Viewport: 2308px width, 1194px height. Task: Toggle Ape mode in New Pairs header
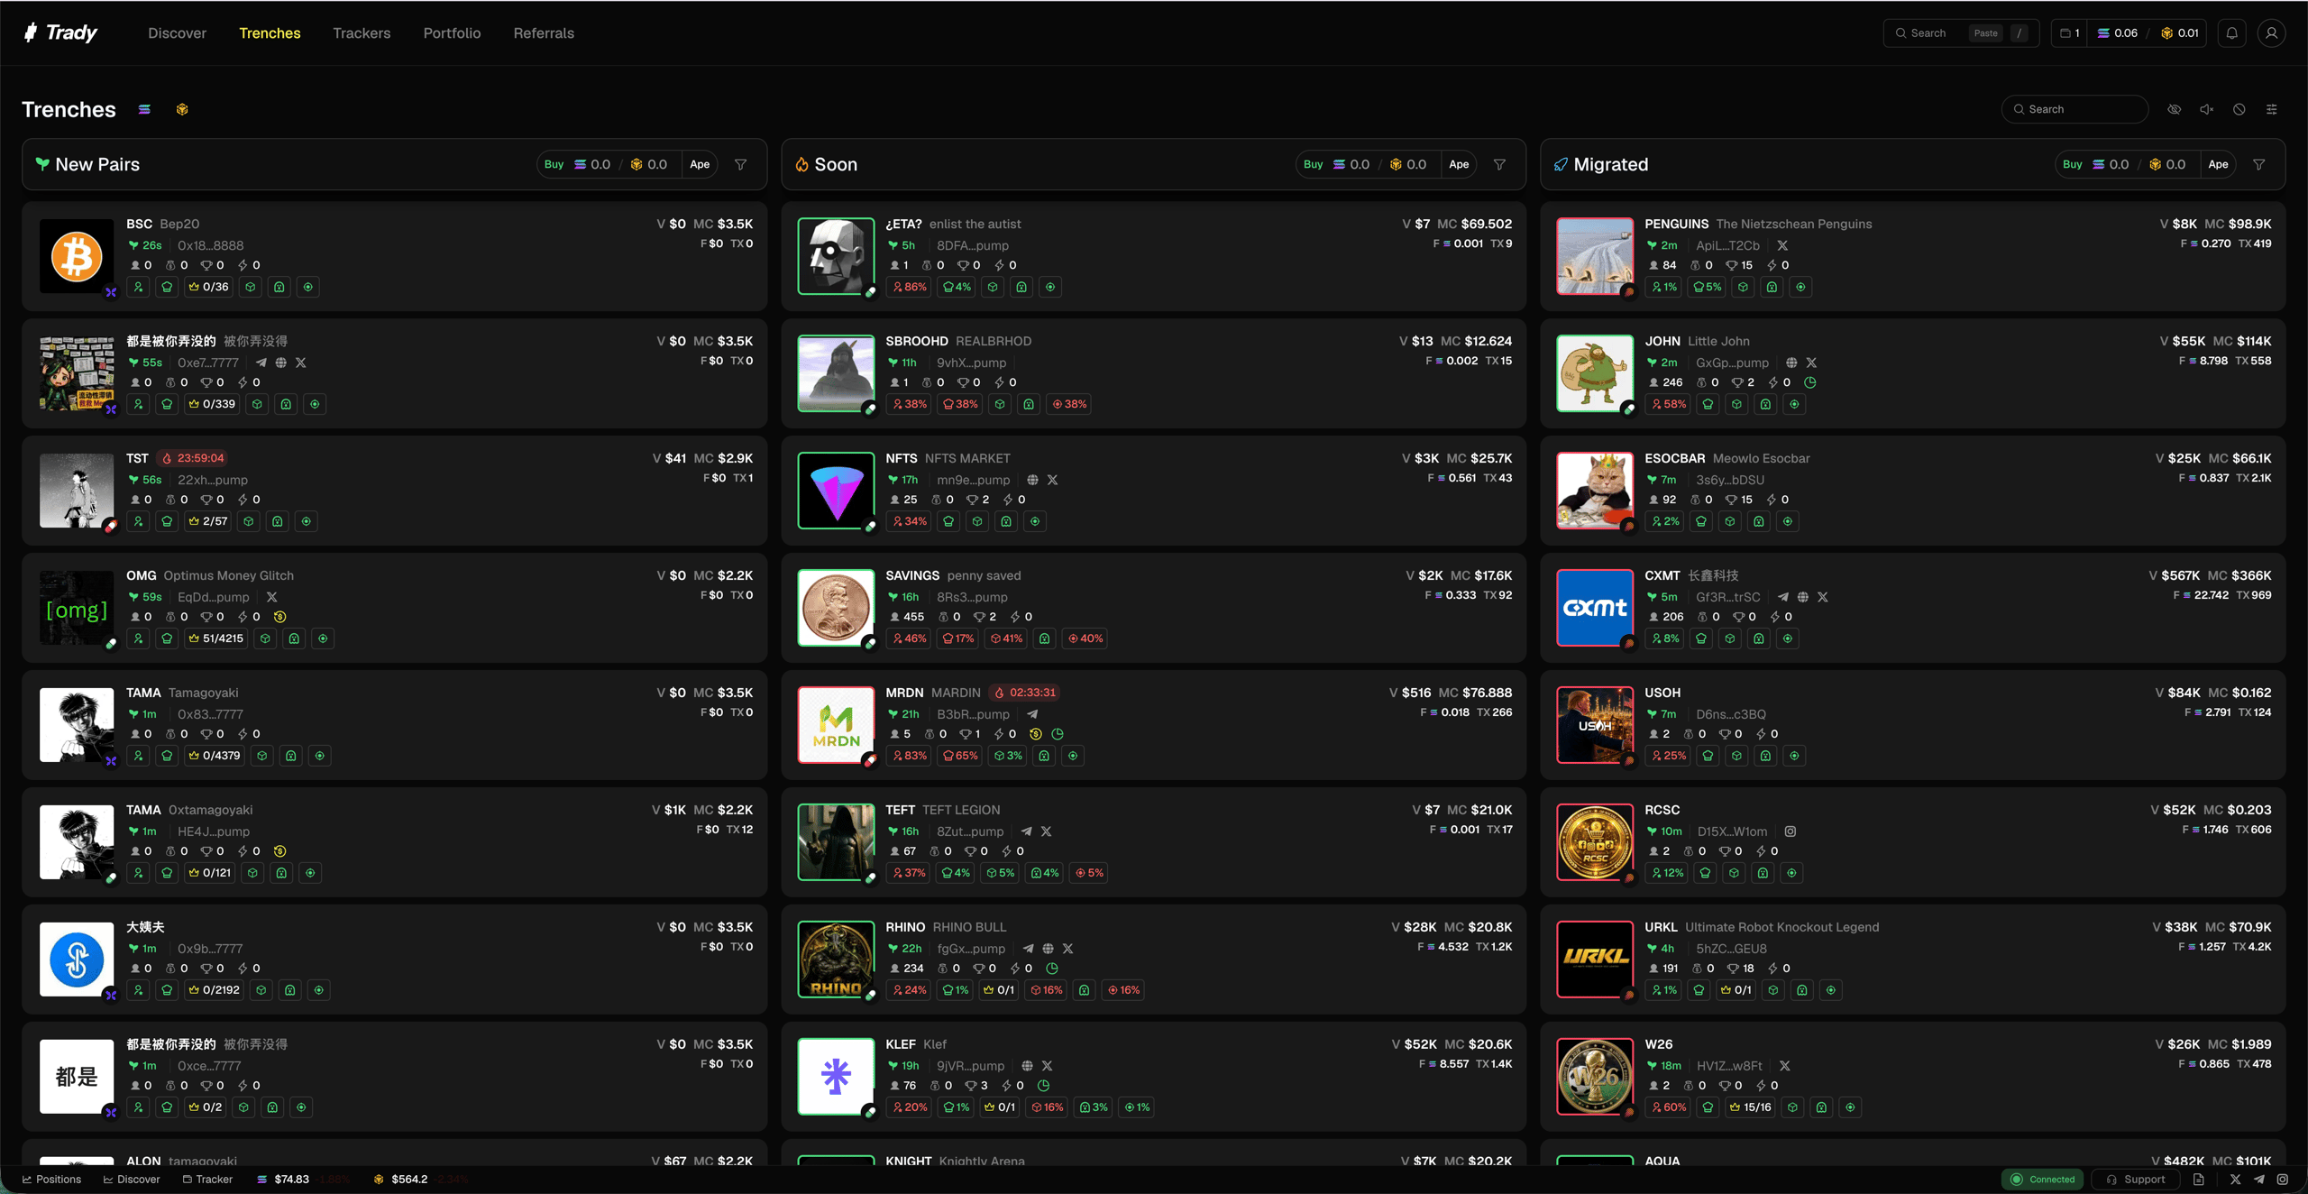[x=700, y=164]
